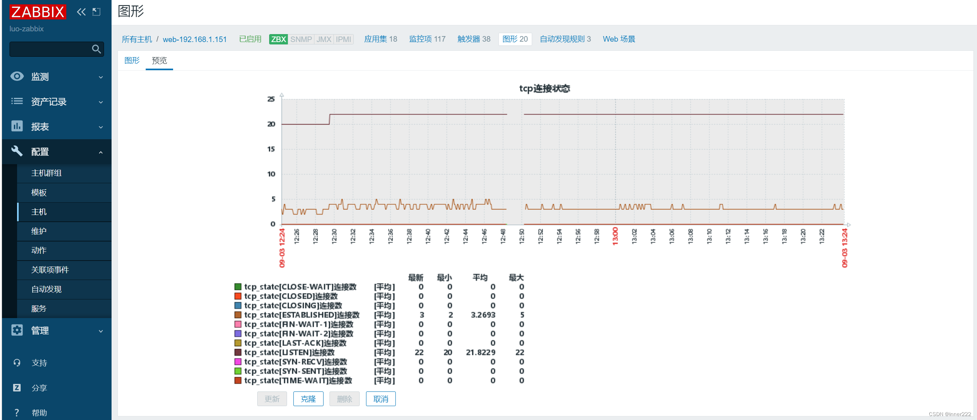
Task: Open 应用集 18 link
Action: pos(381,39)
